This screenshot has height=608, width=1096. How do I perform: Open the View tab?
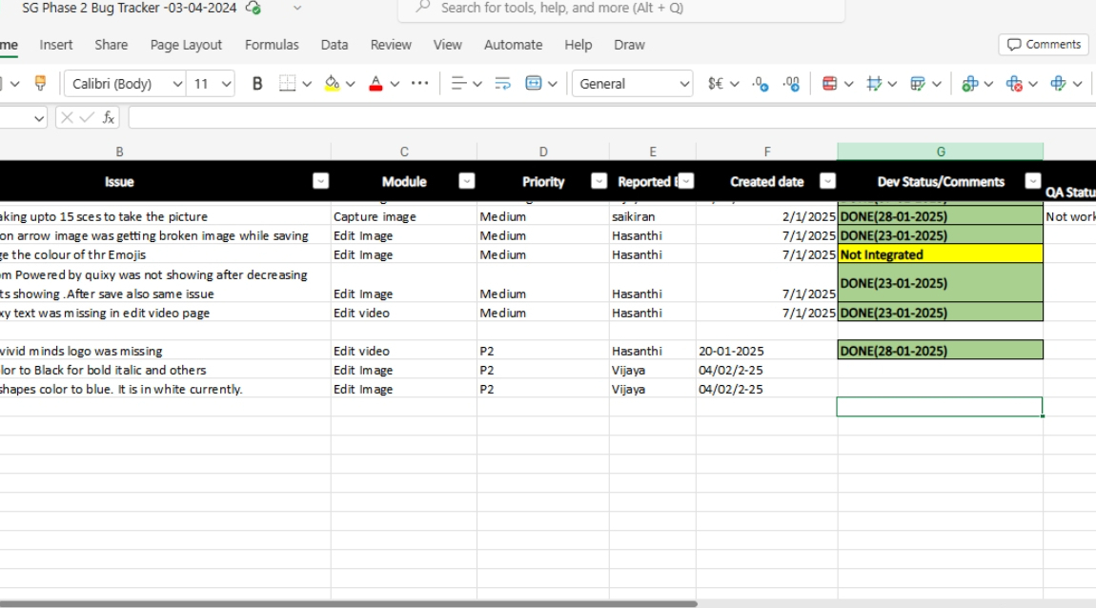(447, 45)
